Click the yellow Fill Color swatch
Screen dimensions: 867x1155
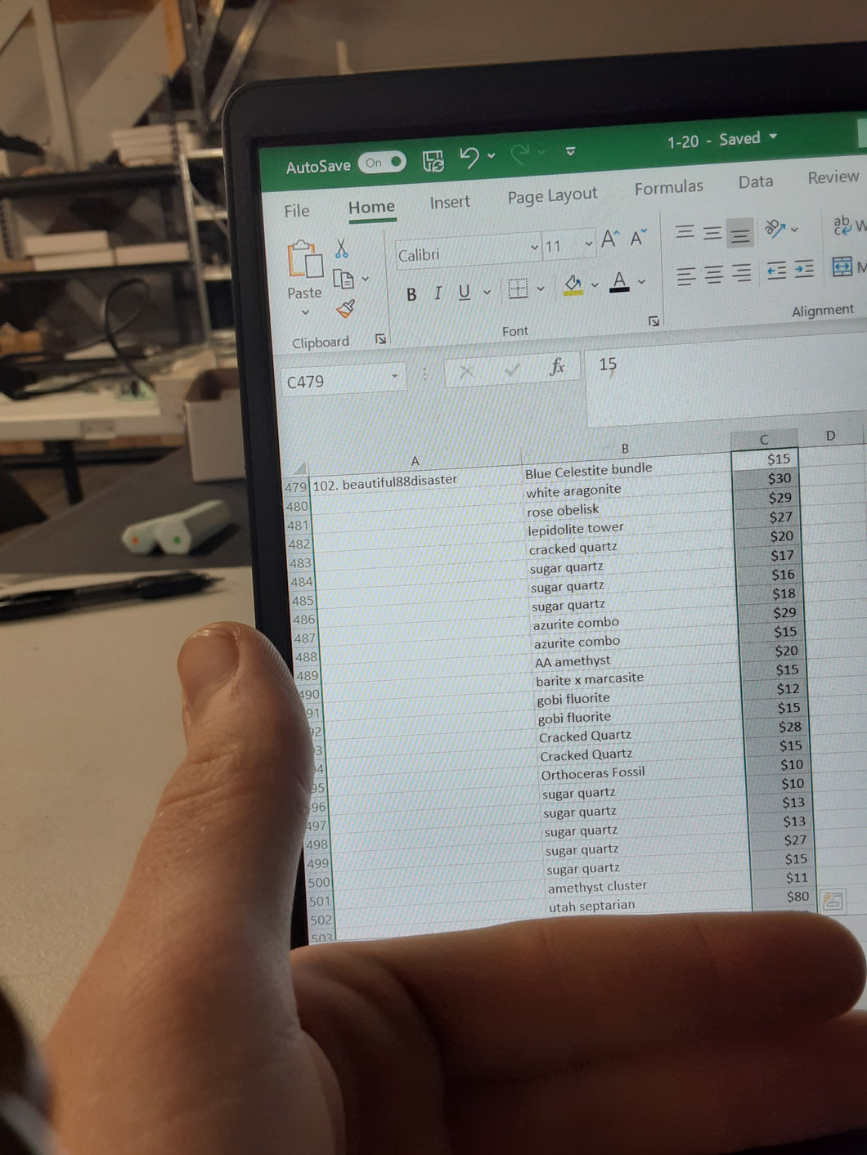click(573, 285)
